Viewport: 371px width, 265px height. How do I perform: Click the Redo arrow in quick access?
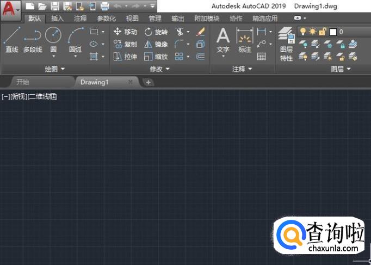[136, 6]
